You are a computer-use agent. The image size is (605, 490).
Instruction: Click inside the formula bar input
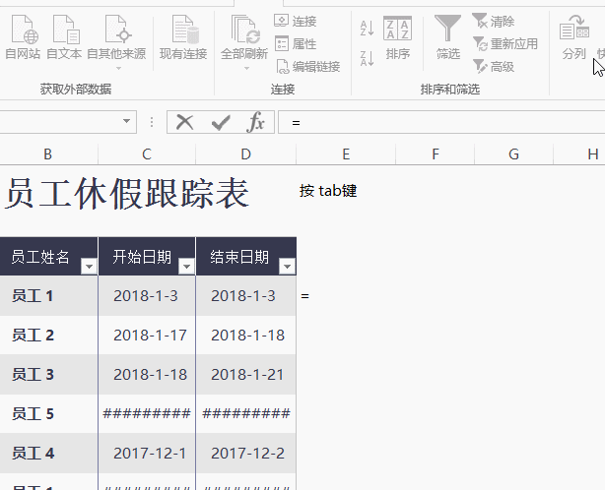tap(443, 122)
